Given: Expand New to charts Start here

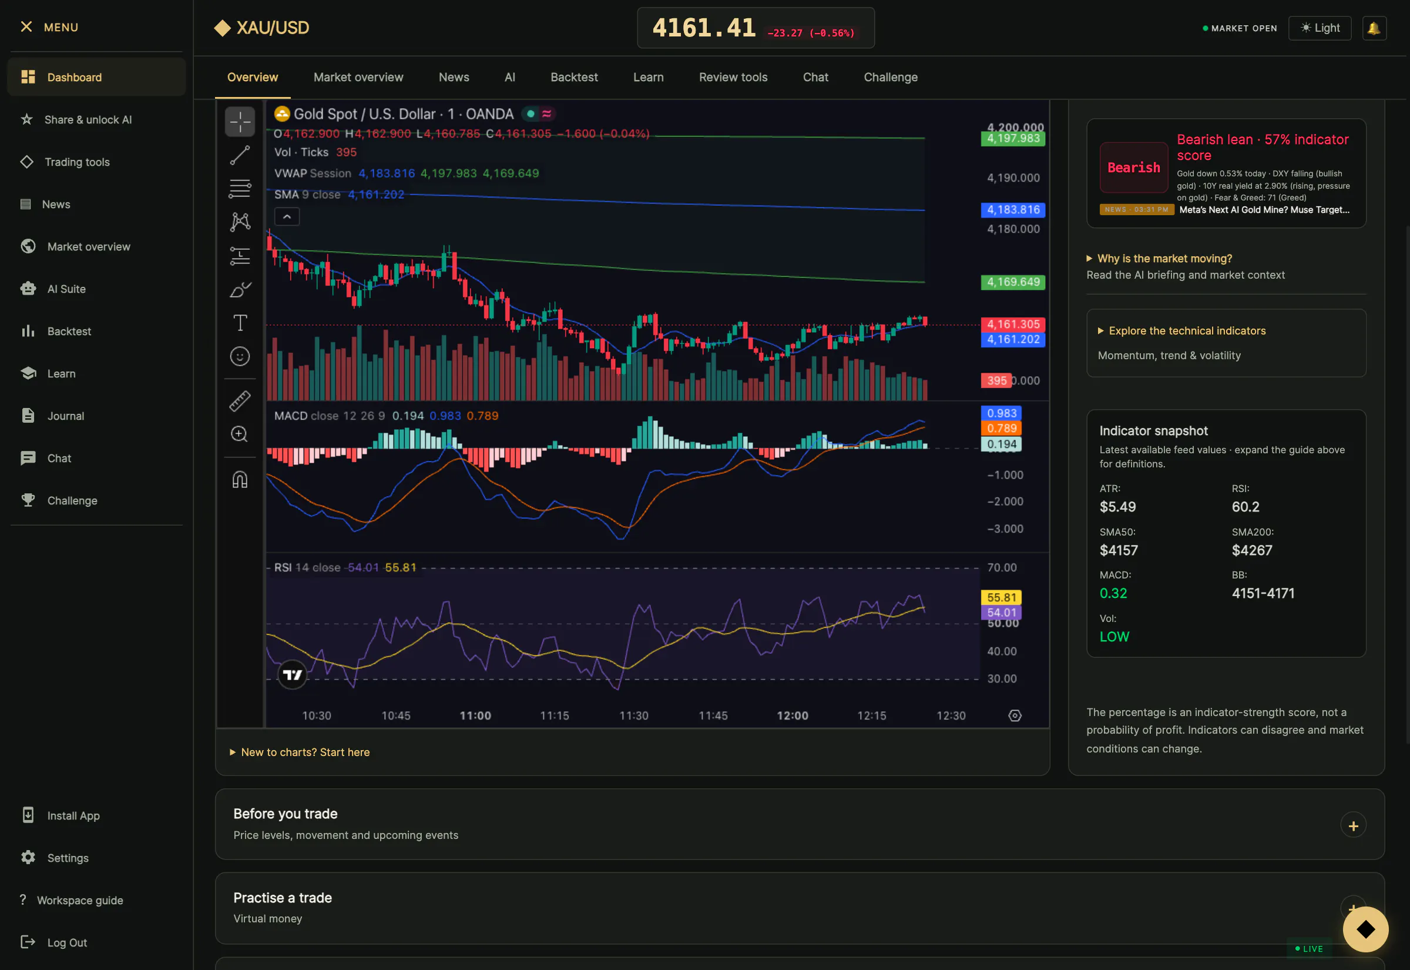Looking at the screenshot, I should (300, 752).
